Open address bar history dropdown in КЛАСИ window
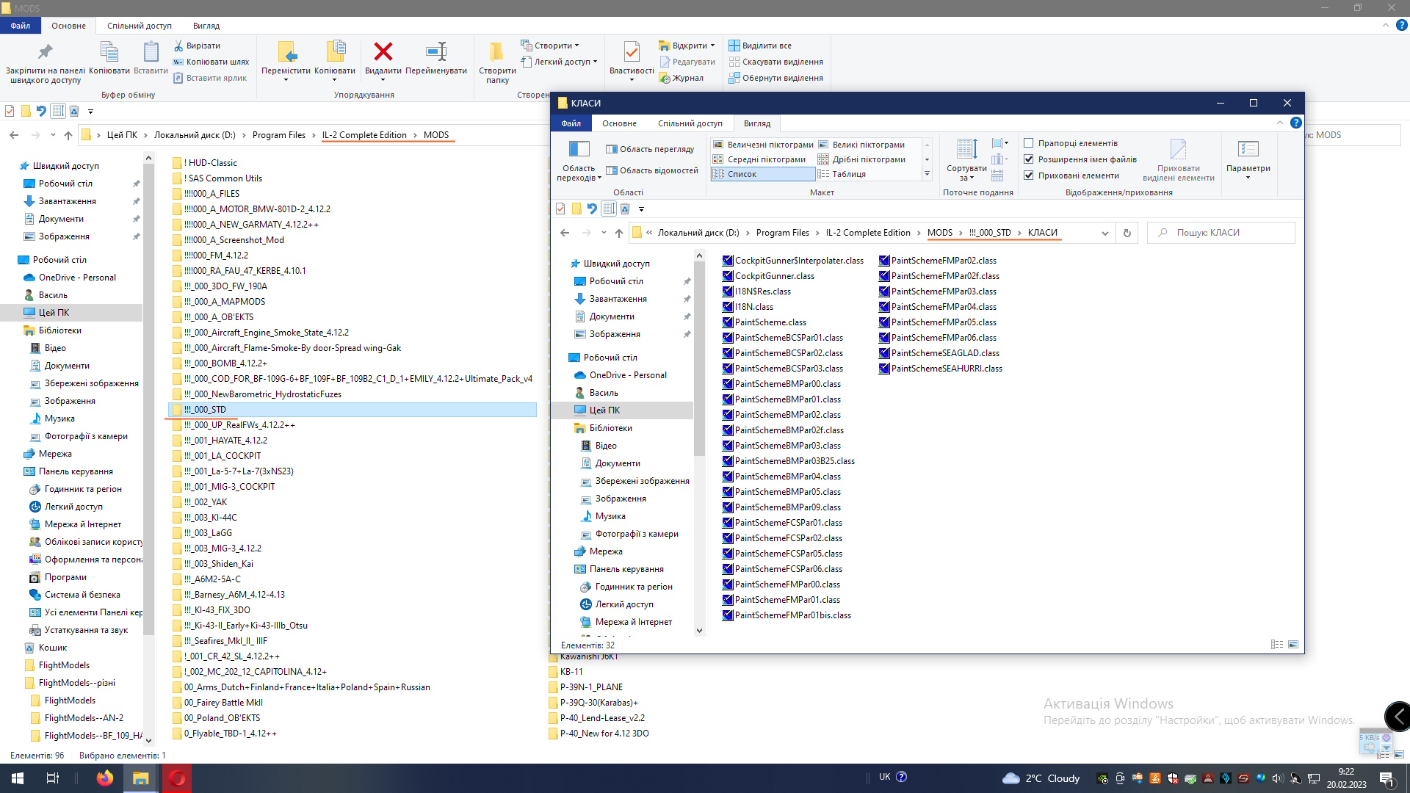 point(1104,233)
